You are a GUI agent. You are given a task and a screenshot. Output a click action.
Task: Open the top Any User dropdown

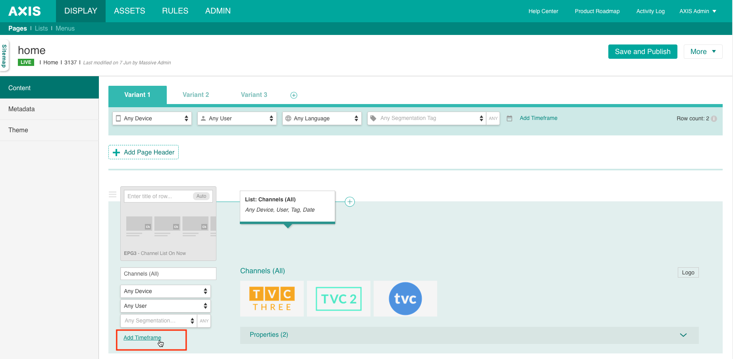click(237, 118)
